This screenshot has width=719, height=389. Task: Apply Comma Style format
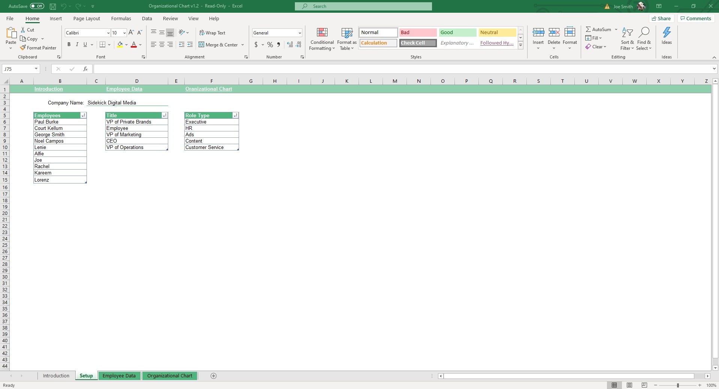point(278,45)
